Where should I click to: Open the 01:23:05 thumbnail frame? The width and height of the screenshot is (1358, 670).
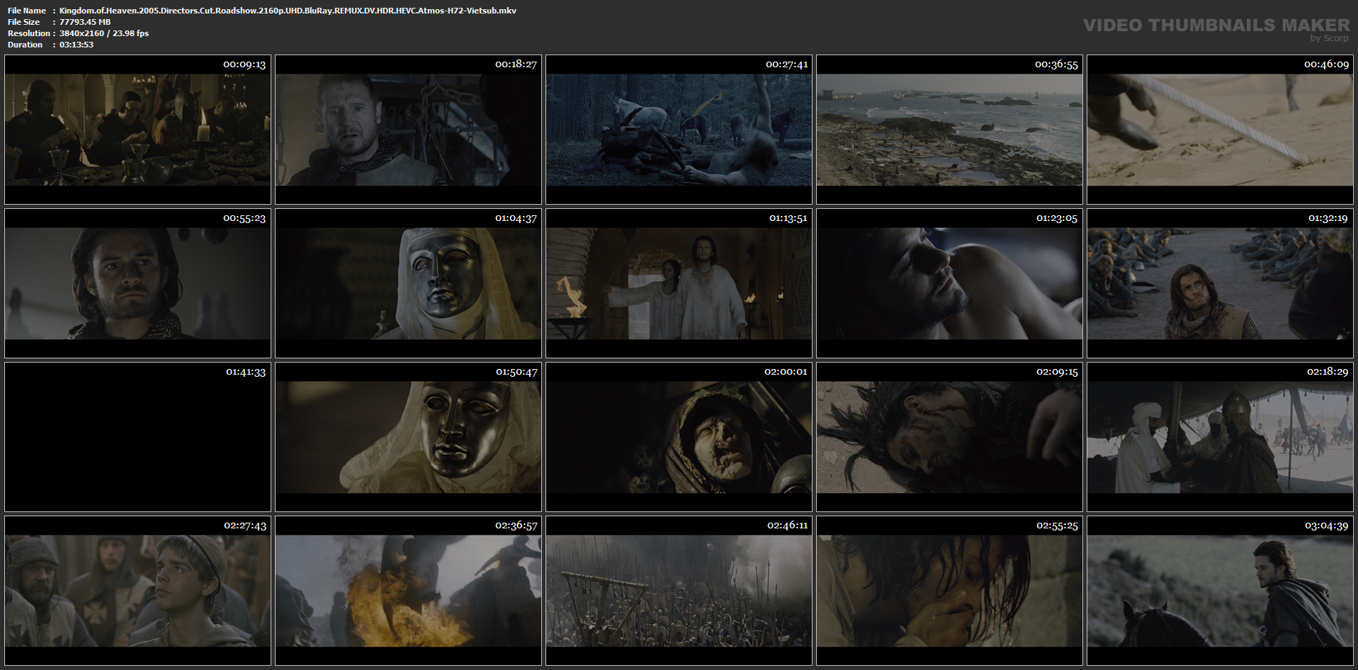tap(949, 283)
